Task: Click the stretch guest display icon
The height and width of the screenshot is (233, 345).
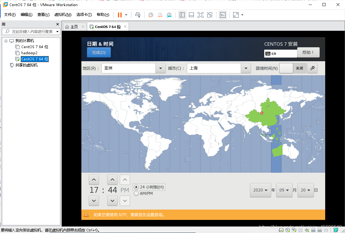Action: tap(236, 15)
